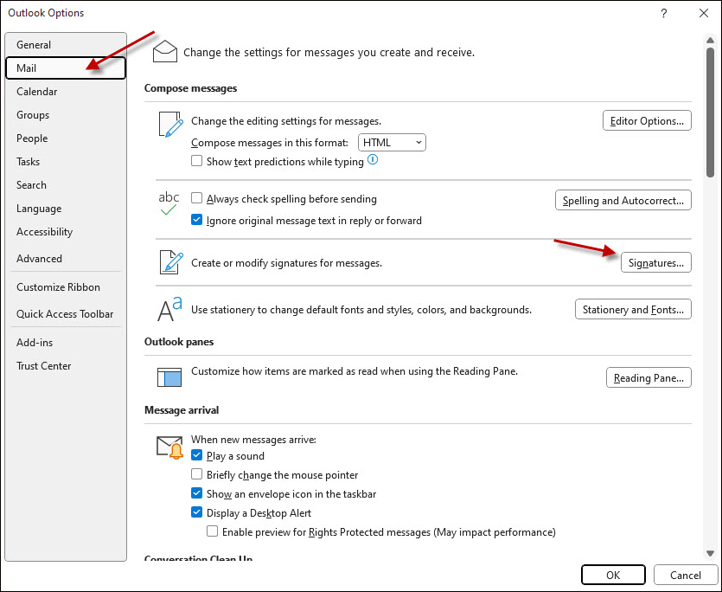Image resolution: width=722 pixels, height=592 pixels.
Task: Open Spelling and Autocorrect settings
Action: 623,200
